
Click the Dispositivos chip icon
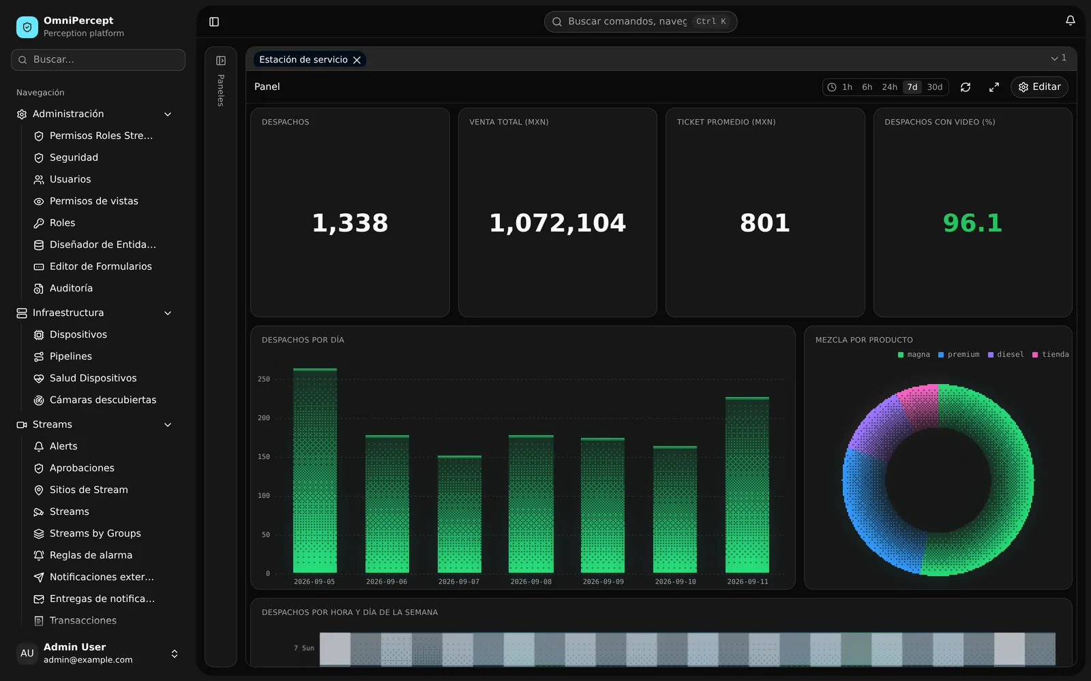39,335
